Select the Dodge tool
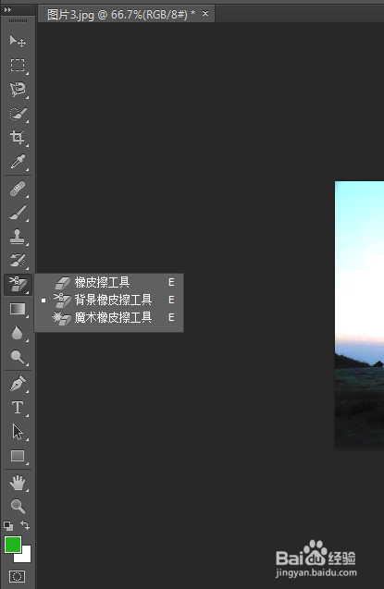 18,357
